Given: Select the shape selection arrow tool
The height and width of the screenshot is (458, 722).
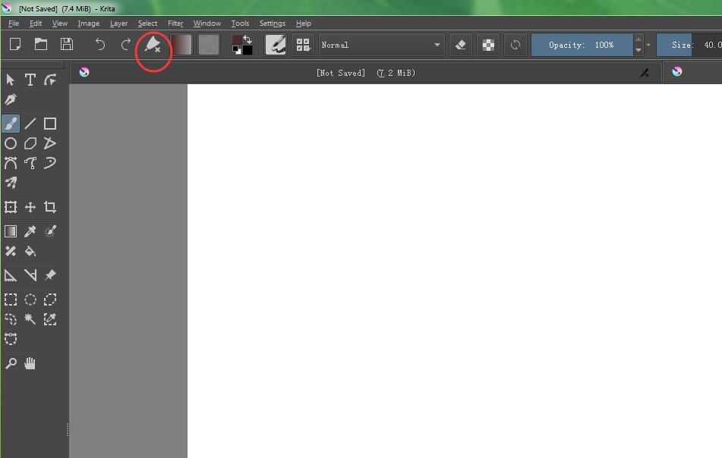Looking at the screenshot, I should pyautogui.click(x=11, y=80).
